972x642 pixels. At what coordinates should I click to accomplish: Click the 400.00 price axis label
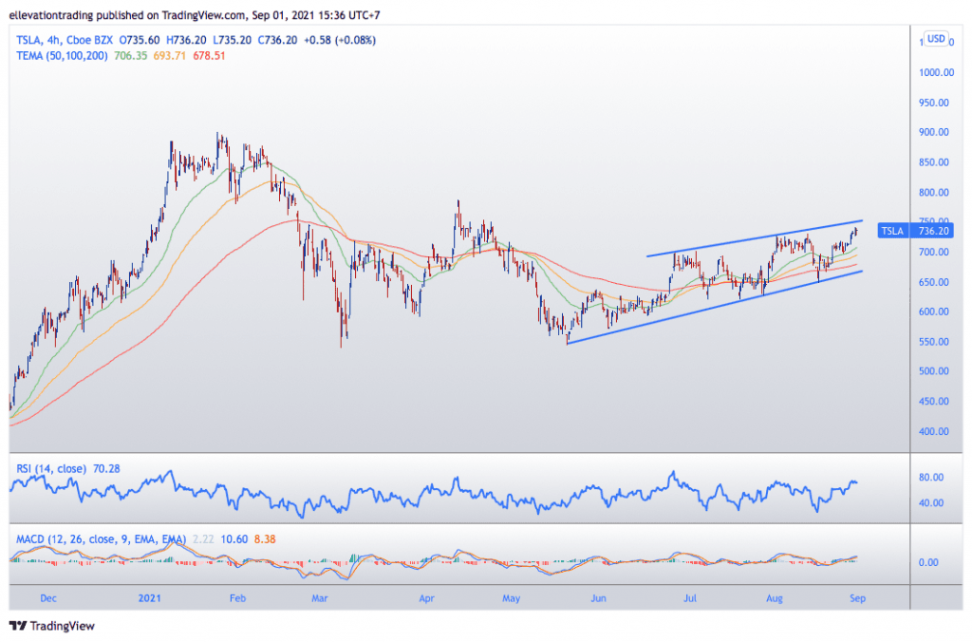pos(934,432)
